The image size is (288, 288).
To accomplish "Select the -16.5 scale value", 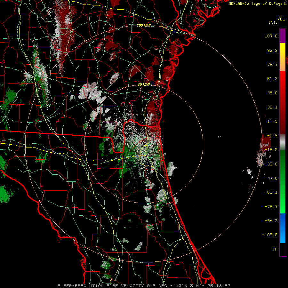I will point(271,150).
